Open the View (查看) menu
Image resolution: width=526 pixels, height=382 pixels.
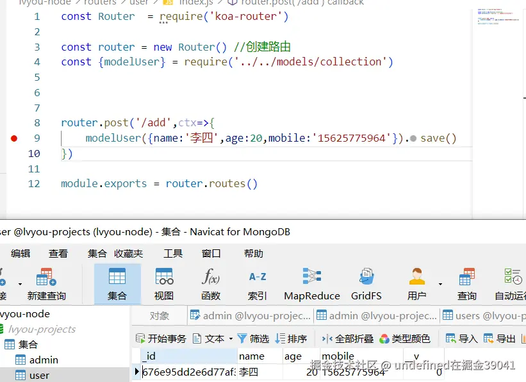[x=58, y=253]
